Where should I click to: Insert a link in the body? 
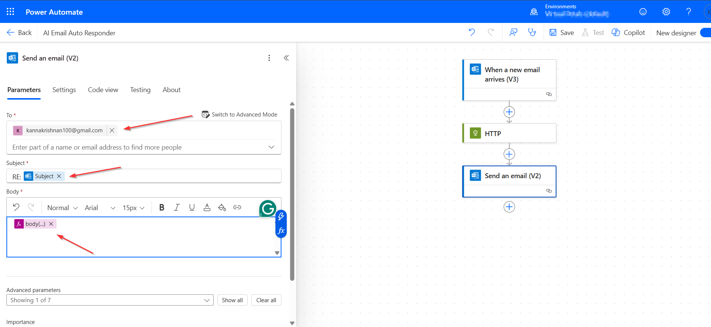[237, 207]
